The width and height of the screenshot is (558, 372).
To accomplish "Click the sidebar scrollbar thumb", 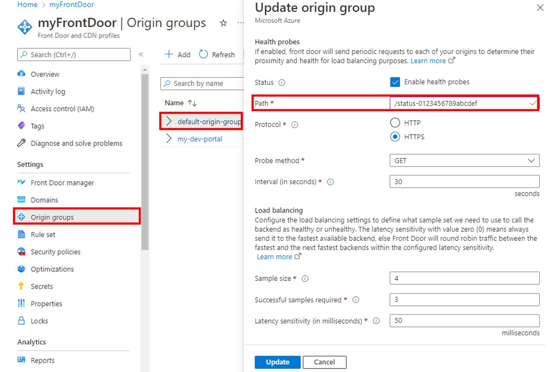I will point(145,162).
